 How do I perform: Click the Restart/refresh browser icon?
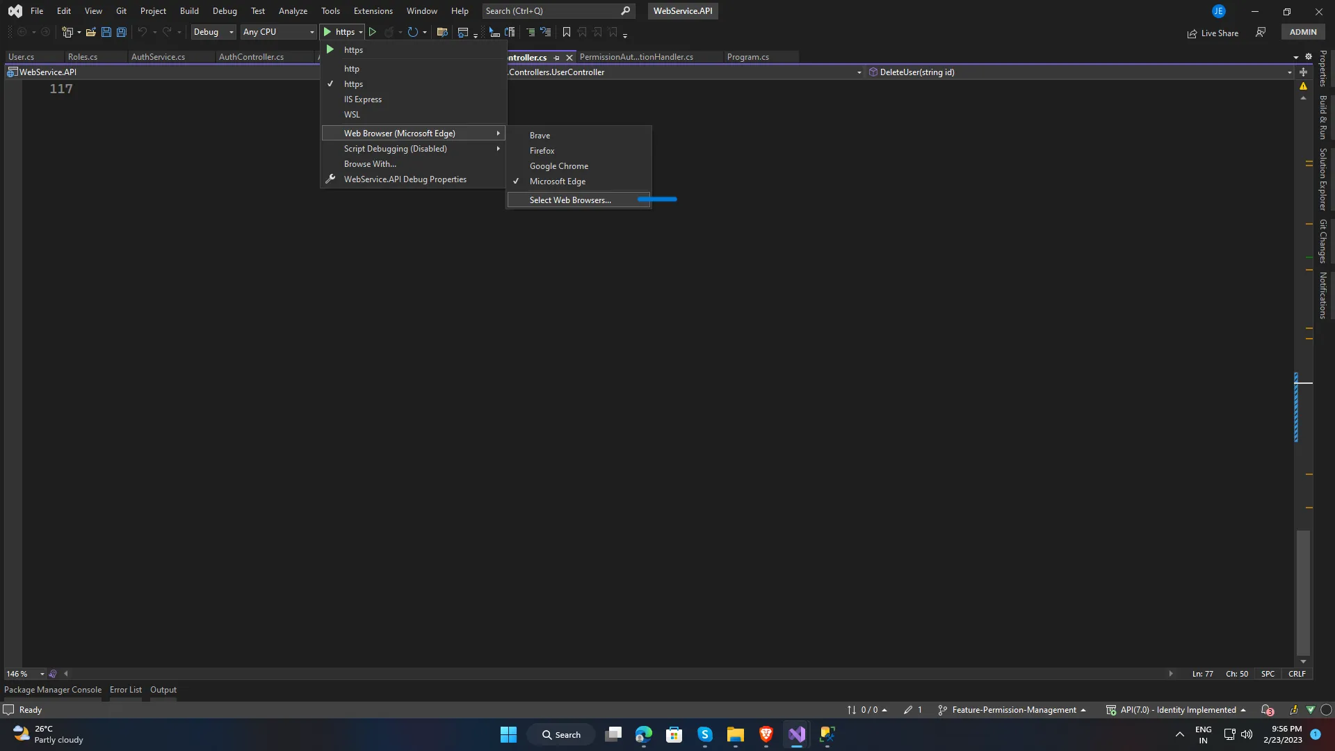click(x=413, y=32)
